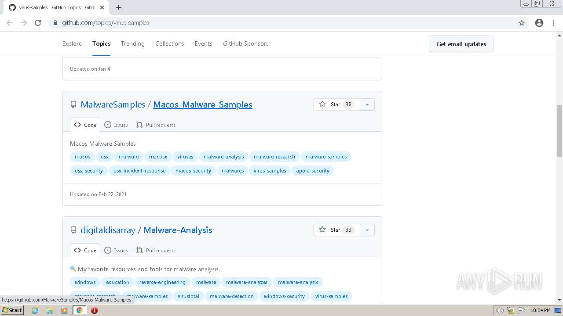Click the education topic tag
Viewport: 563px width, 316px height.
(x=117, y=282)
